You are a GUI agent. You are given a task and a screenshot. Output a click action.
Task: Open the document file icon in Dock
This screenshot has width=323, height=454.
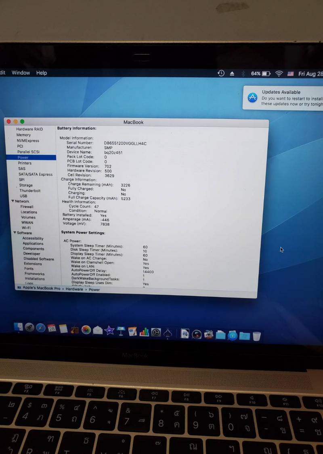tap(185, 334)
